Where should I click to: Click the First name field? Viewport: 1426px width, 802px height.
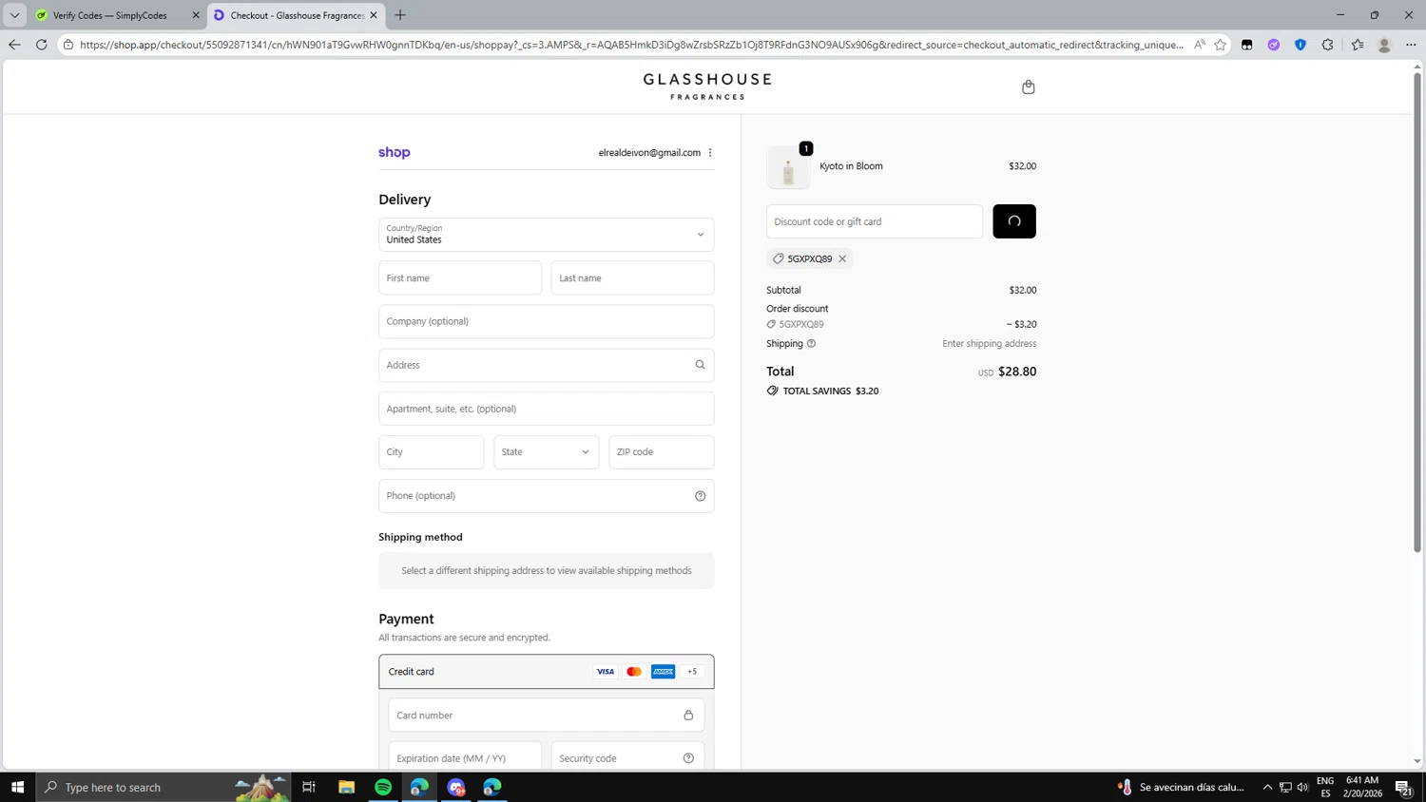[x=460, y=278]
